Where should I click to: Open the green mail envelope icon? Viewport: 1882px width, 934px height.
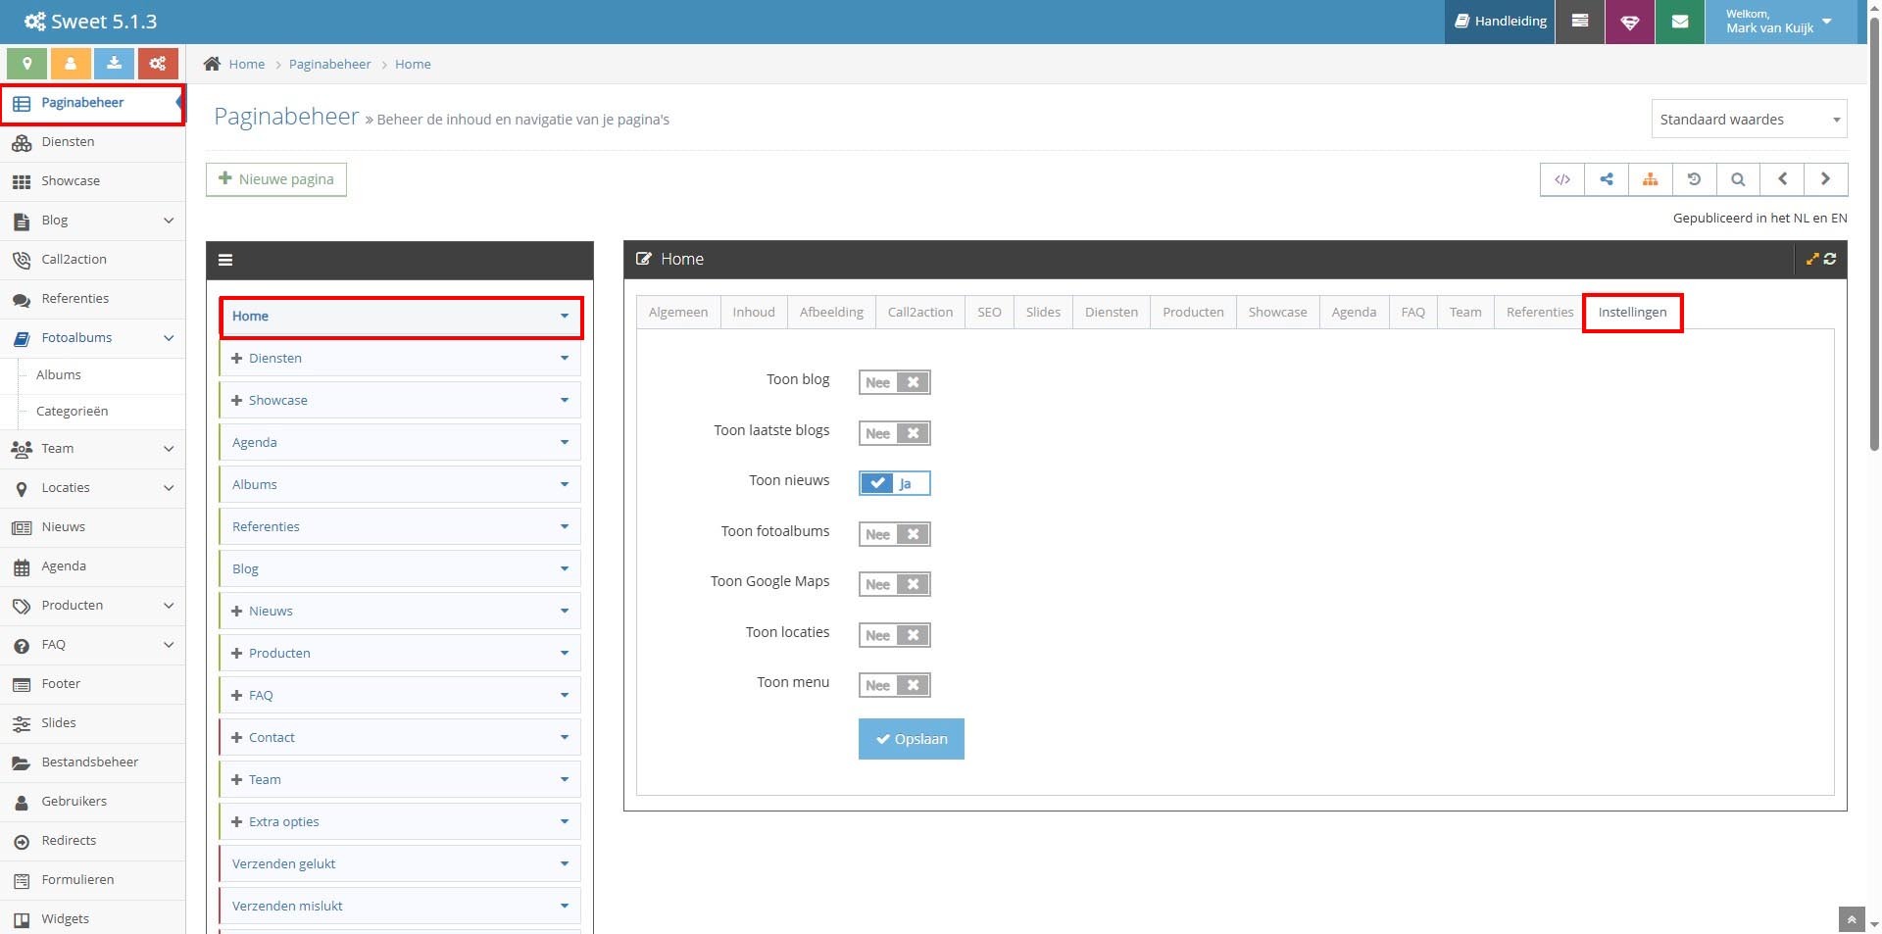1680,22
